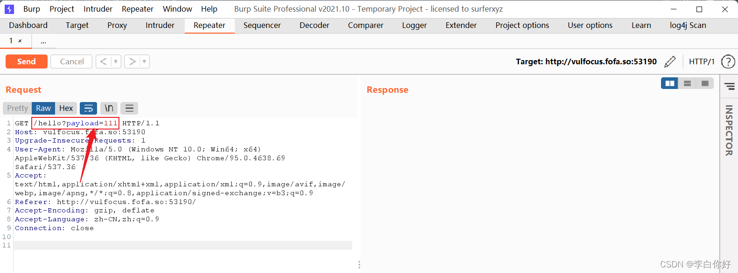Select side-by-side layout view icon
This screenshot has height=273, width=738.
pyautogui.click(x=670, y=83)
